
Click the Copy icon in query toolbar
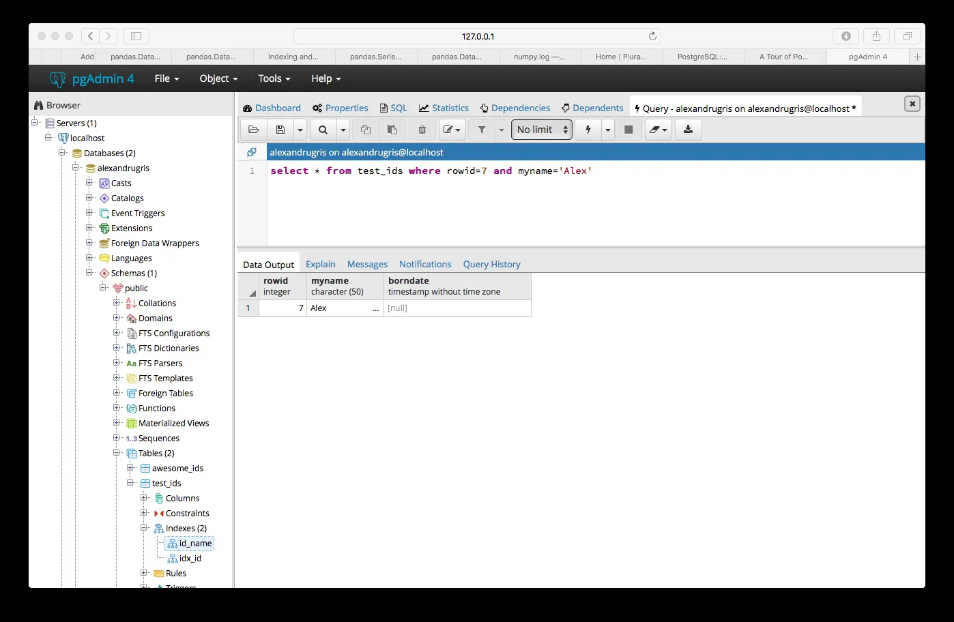(366, 130)
